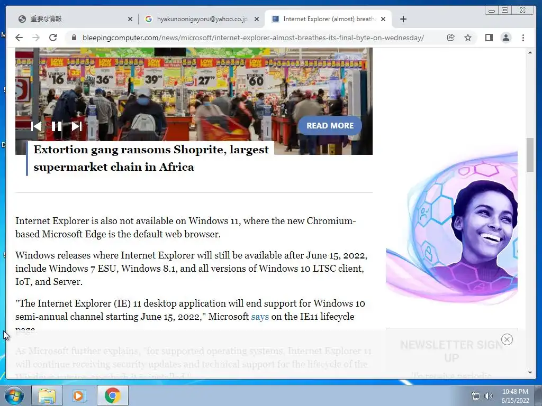Follow the 'says' link to Microsoft
The height and width of the screenshot is (406, 542).
coord(260,317)
